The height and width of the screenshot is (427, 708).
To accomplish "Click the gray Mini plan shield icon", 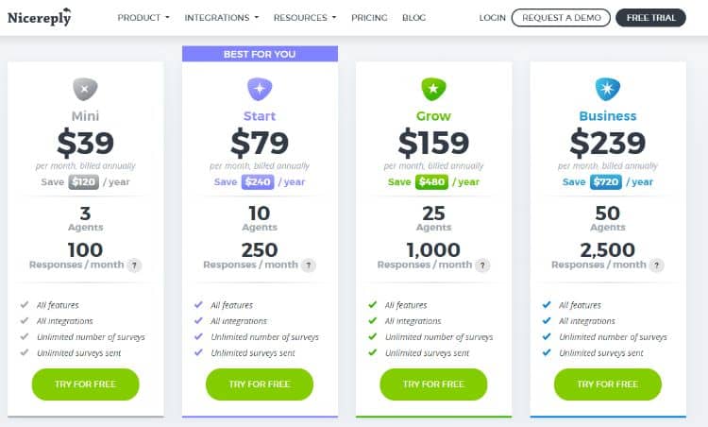I will [x=85, y=90].
